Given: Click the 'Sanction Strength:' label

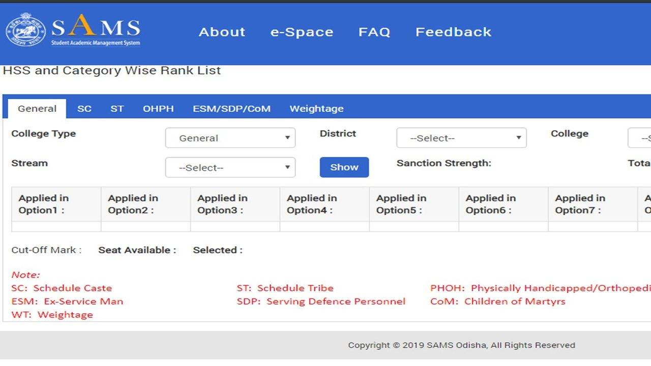Looking at the screenshot, I should pos(444,163).
